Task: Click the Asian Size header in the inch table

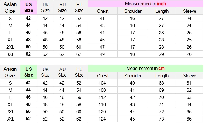Action: [10, 7]
